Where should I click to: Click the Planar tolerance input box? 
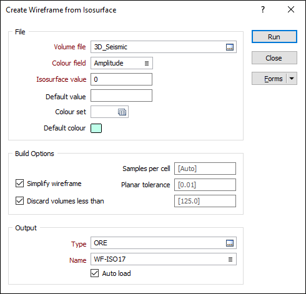coord(205,185)
